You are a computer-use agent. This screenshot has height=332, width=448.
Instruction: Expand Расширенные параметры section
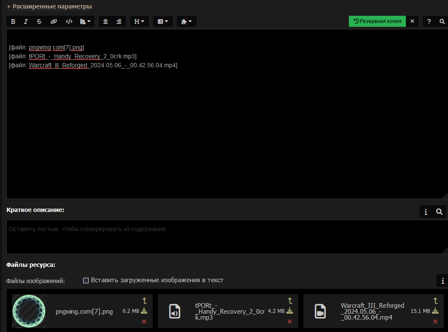pos(49,6)
